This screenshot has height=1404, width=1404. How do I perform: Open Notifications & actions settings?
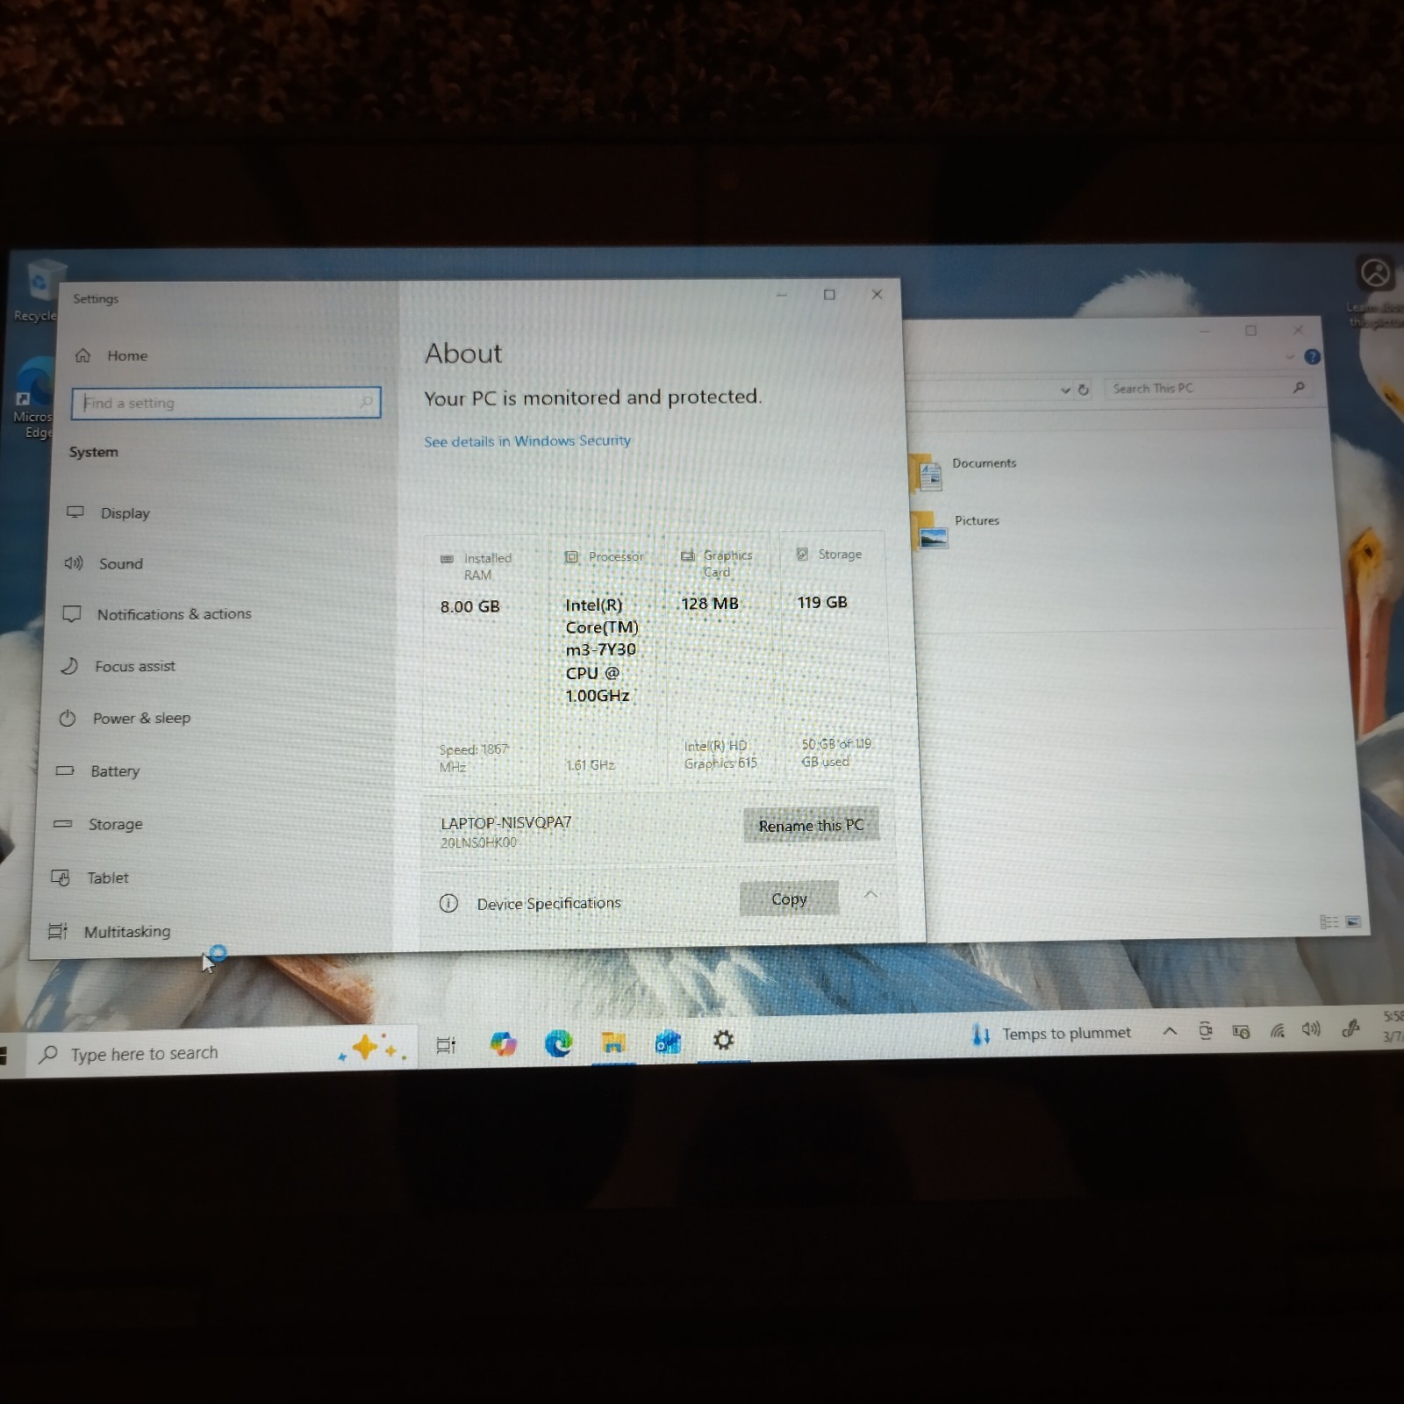pyautogui.click(x=158, y=614)
